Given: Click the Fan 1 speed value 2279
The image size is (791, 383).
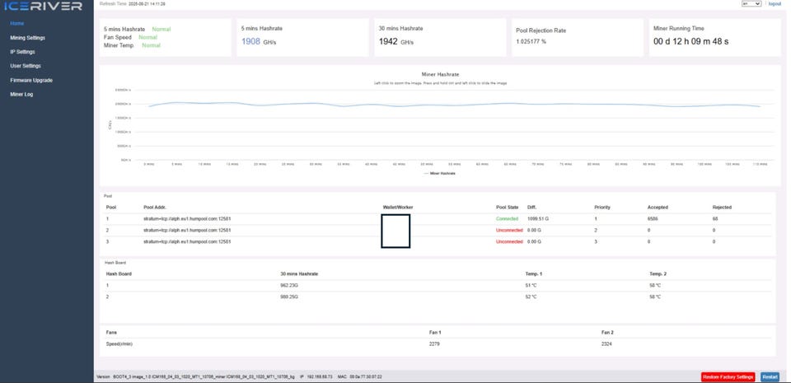Looking at the screenshot, I should pyautogui.click(x=434, y=343).
